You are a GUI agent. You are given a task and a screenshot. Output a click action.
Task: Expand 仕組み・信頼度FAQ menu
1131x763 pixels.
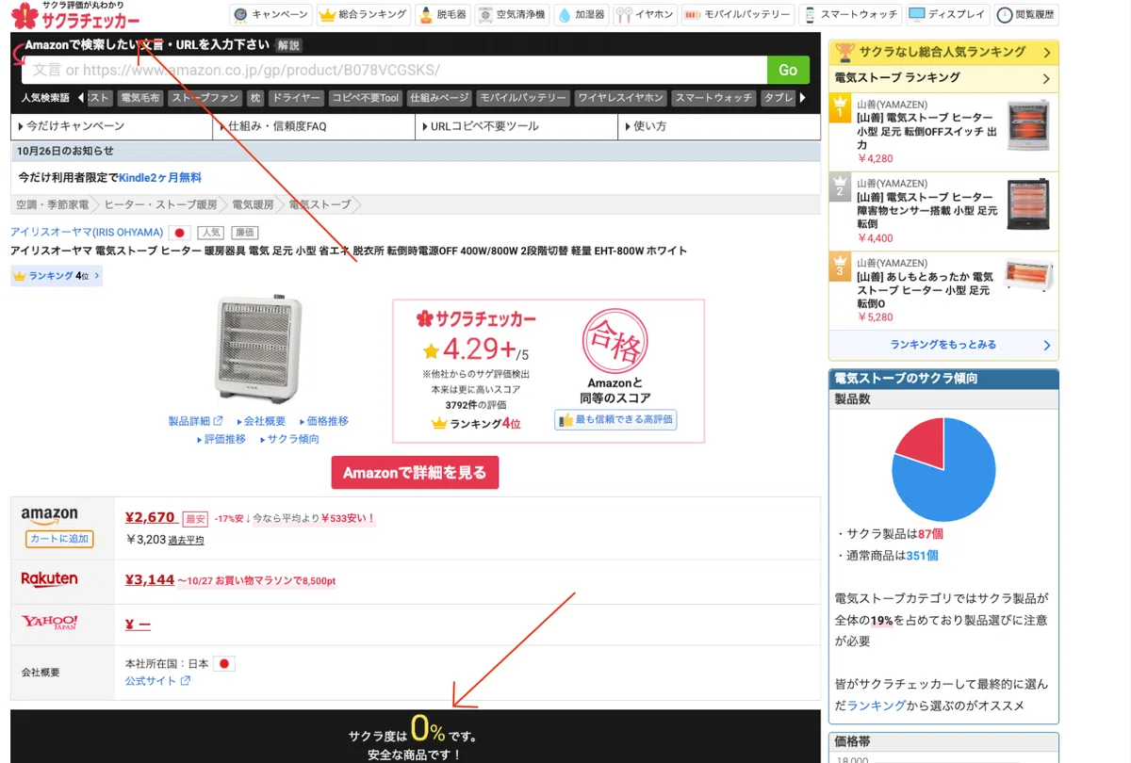pyautogui.click(x=314, y=126)
